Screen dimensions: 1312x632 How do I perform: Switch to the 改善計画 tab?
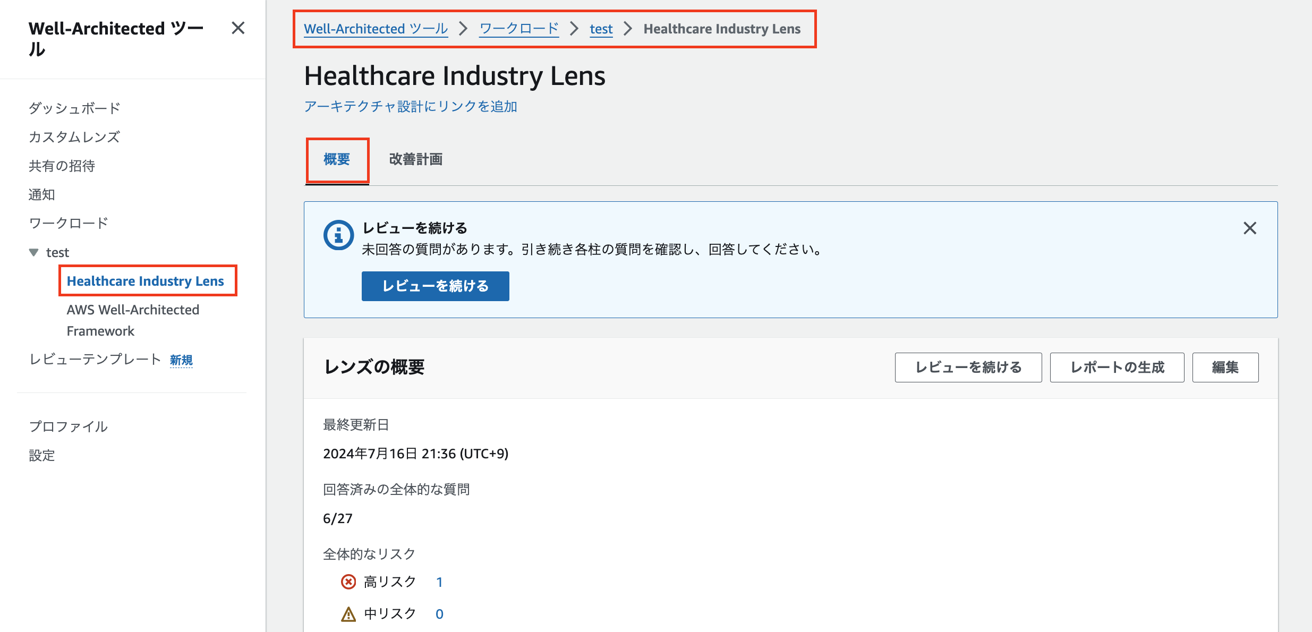point(416,159)
